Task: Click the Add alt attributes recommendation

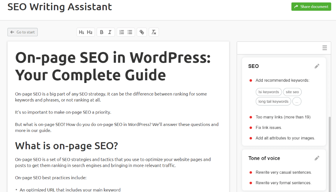Action: pyautogui.click(x=285, y=138)
